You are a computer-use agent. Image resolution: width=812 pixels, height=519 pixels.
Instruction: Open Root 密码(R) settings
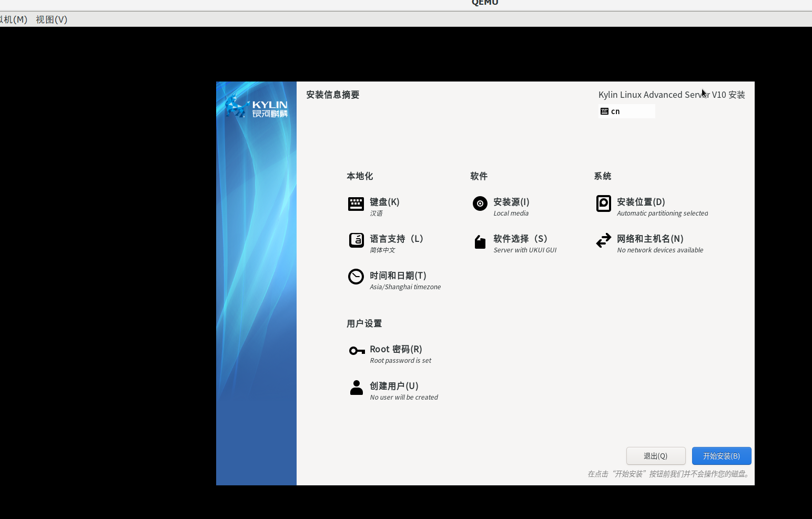pos(396,349)
